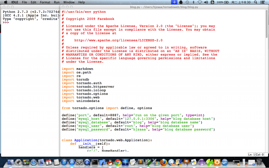Screen dimensions: 269x168
Task: Launch Sublime Text from Dock
Action: point(141,162)
